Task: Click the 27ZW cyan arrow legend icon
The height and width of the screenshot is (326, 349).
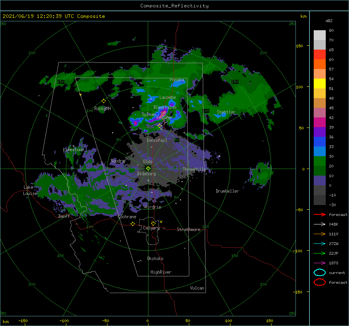Action: [x=320, y=244]
